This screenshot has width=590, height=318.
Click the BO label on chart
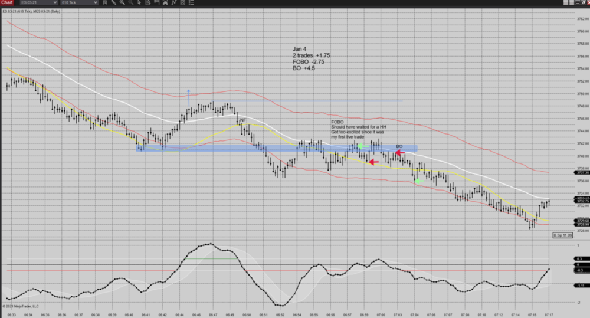399,146
